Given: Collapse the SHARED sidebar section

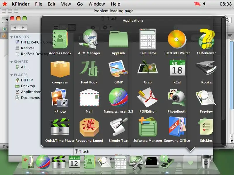Looking at the screenshot, I should pyautogui.click(x=11, y=62).
